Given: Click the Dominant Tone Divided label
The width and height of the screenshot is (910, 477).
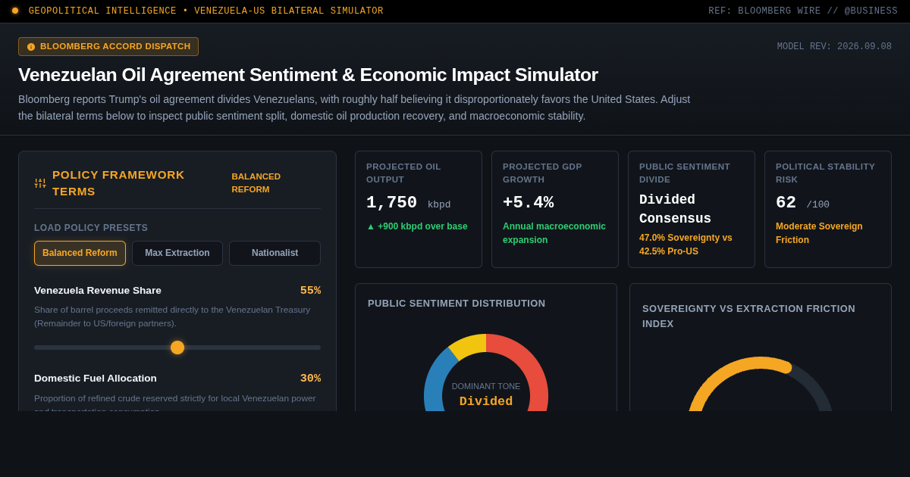Looking at the screenshot, I should [486, 395].
